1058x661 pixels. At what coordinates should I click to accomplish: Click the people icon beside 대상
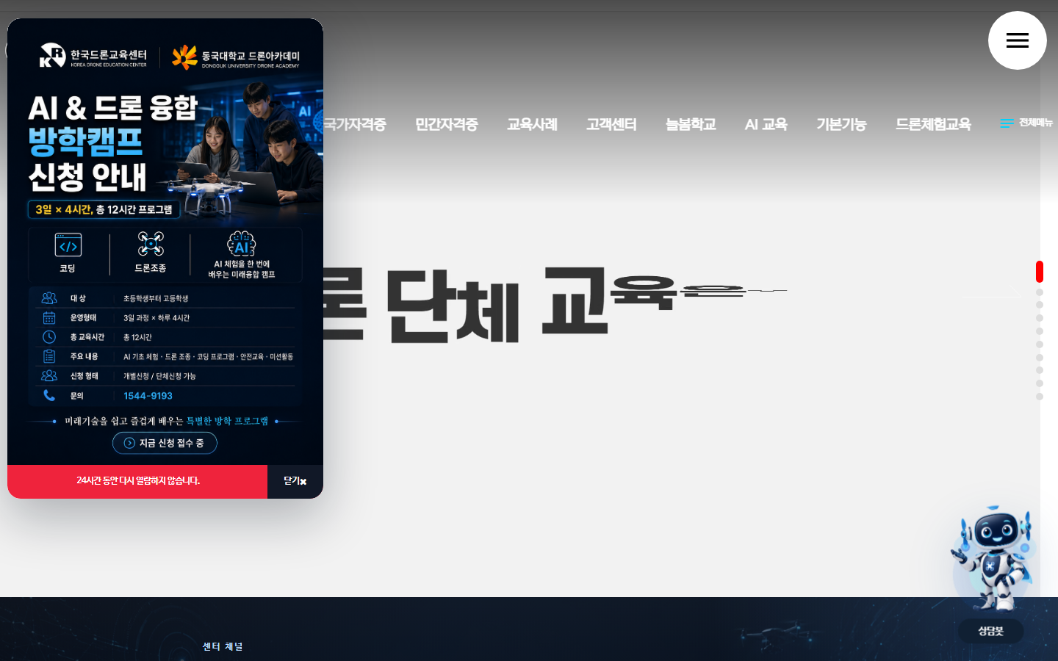tap(49, 297)
